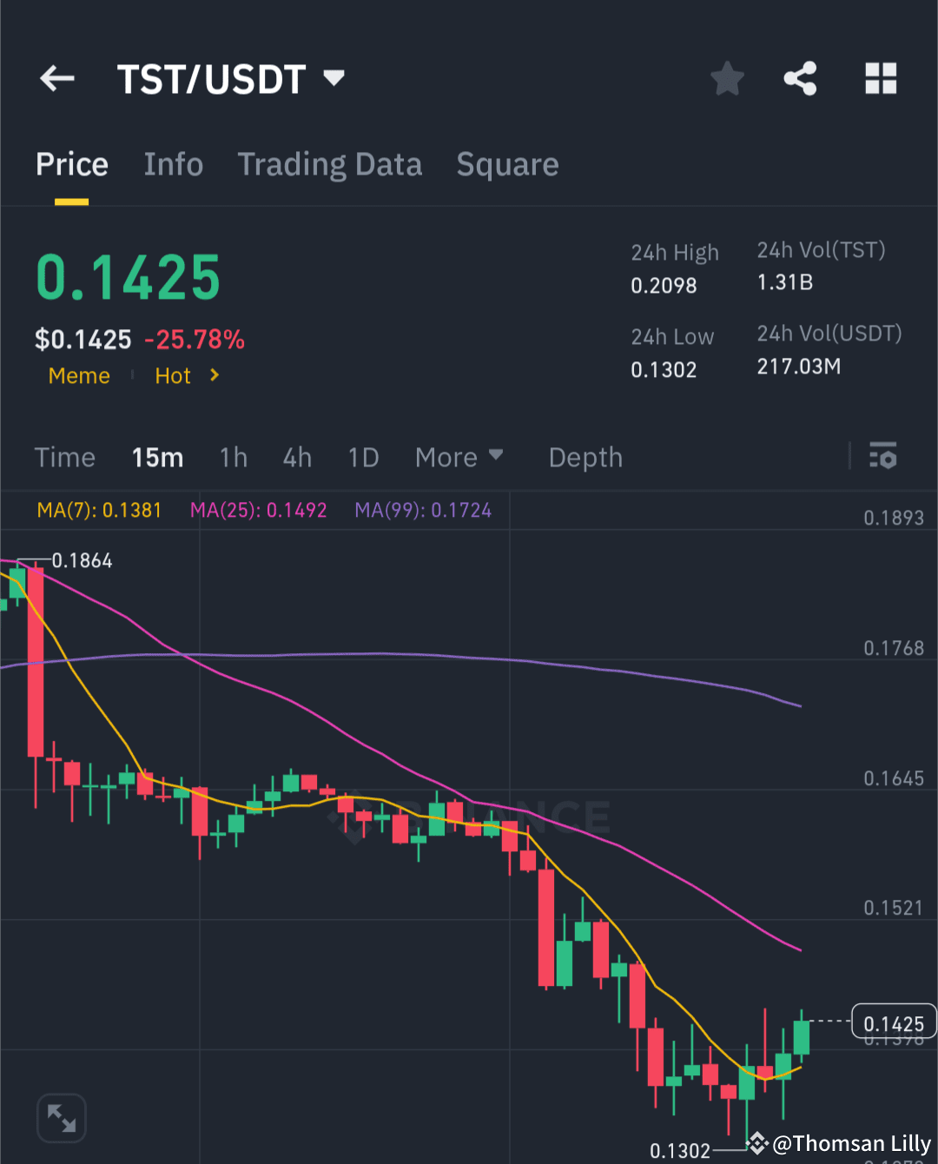
Task: Open the Info tab
Action: click(x=173, y=164)
